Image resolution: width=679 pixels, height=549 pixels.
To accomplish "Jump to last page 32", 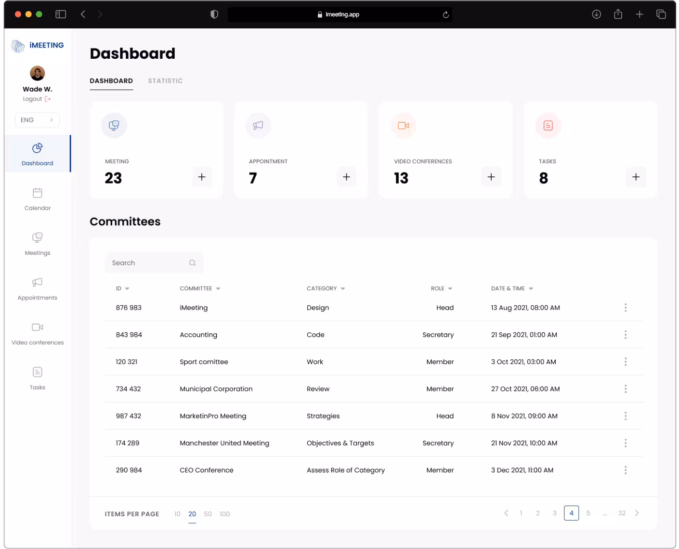I will pos(622,513).
